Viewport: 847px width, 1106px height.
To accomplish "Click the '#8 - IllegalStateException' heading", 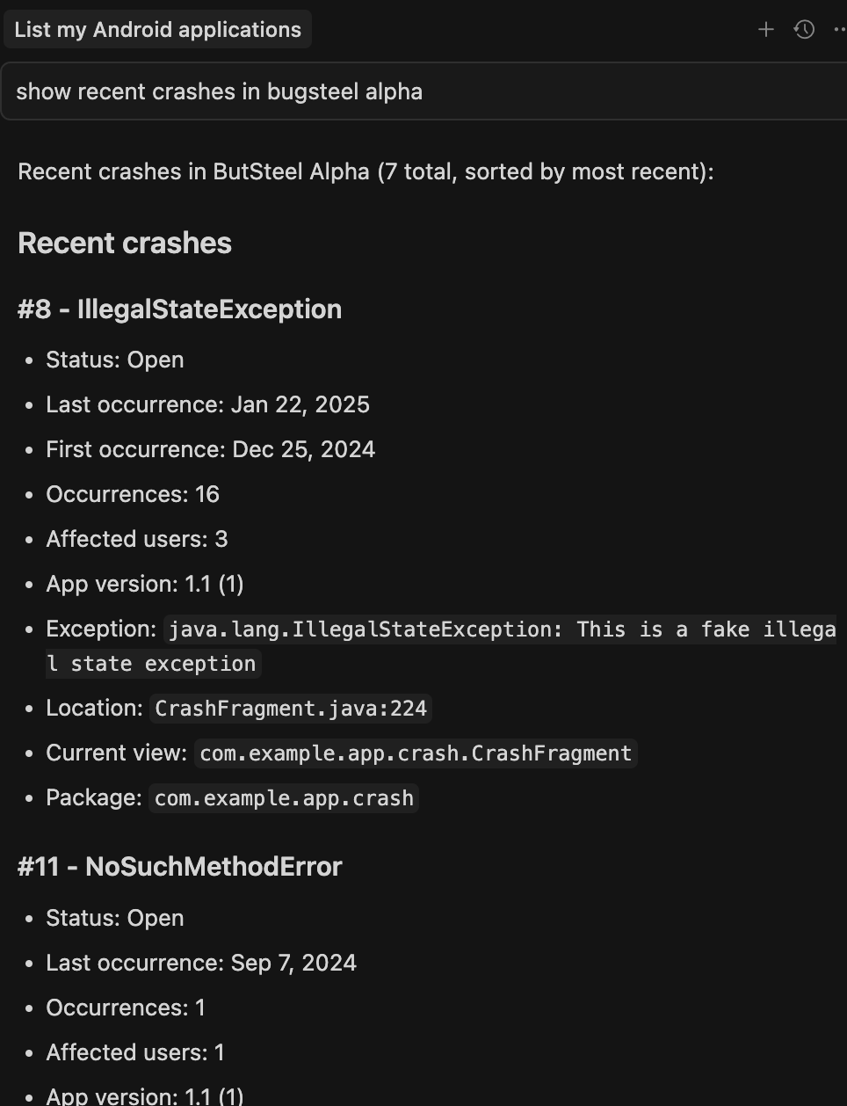I will coord(179,309).
